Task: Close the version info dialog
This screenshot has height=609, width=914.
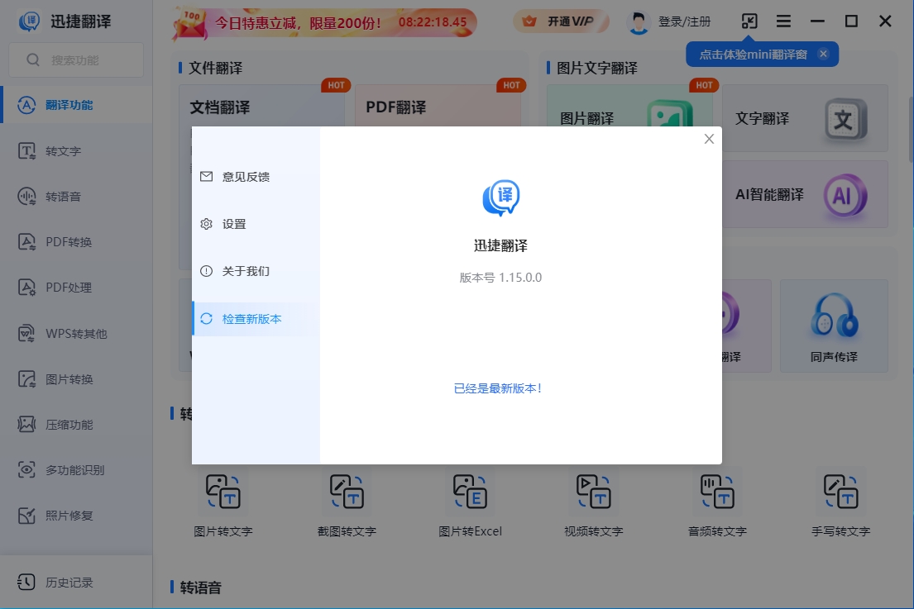Action: 709,140
